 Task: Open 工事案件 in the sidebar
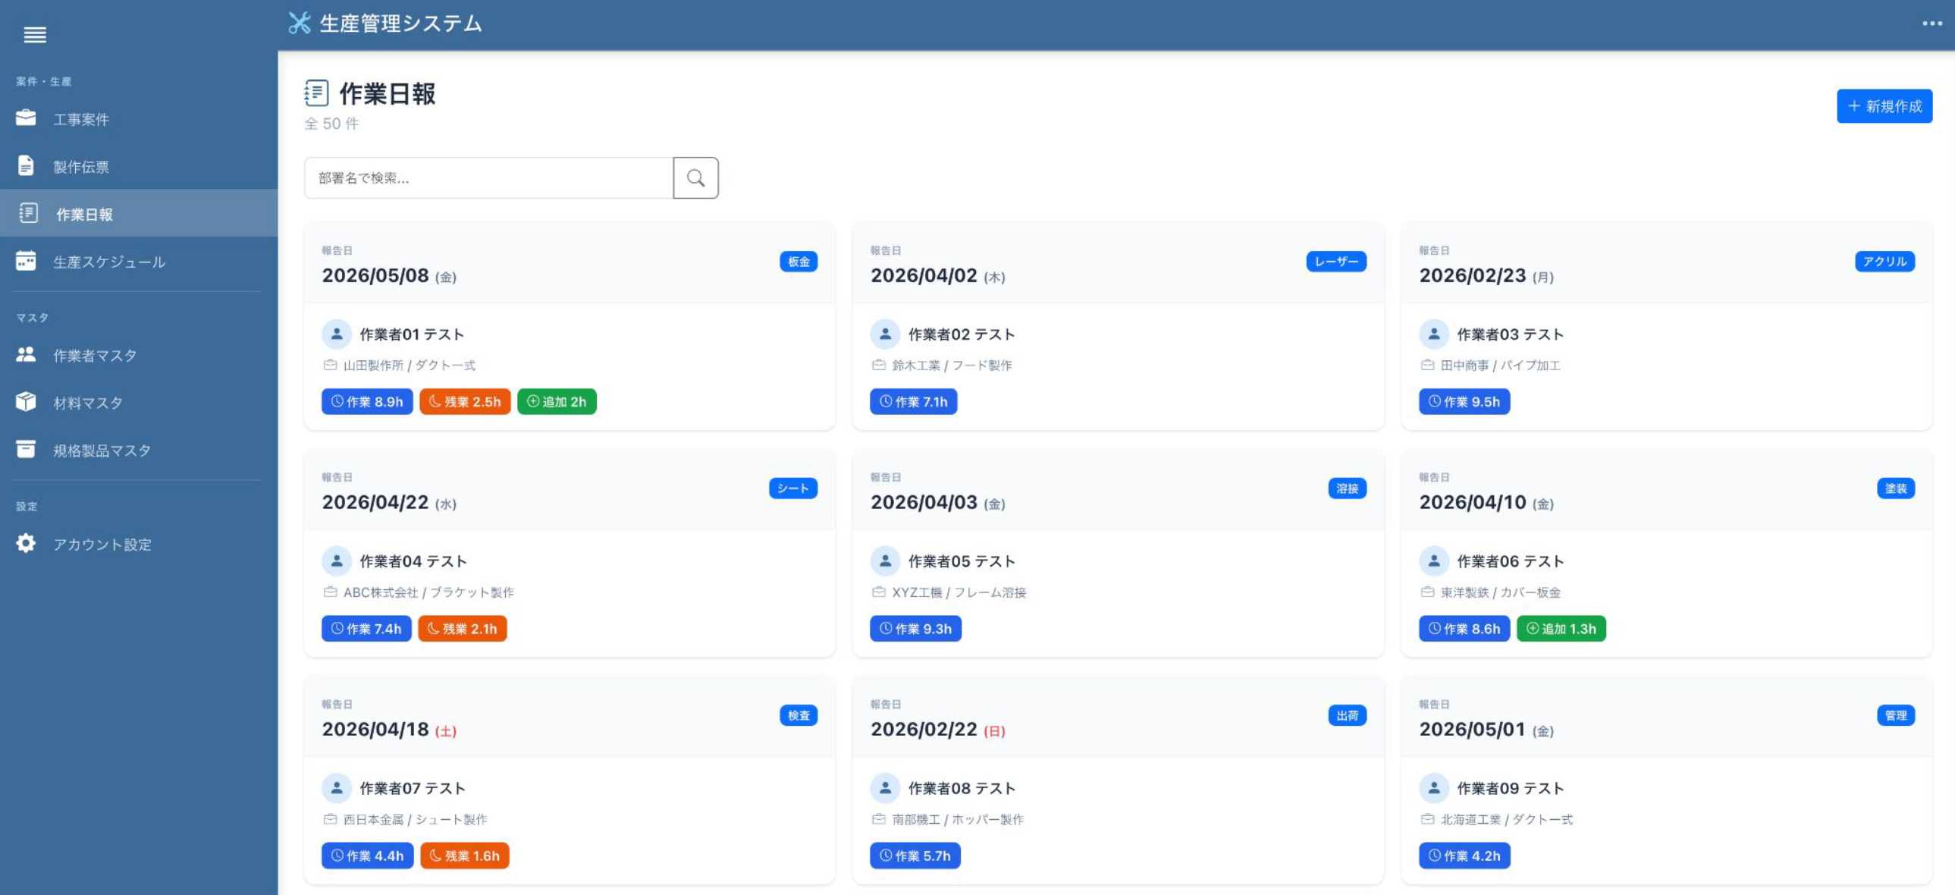click(139, 119)
